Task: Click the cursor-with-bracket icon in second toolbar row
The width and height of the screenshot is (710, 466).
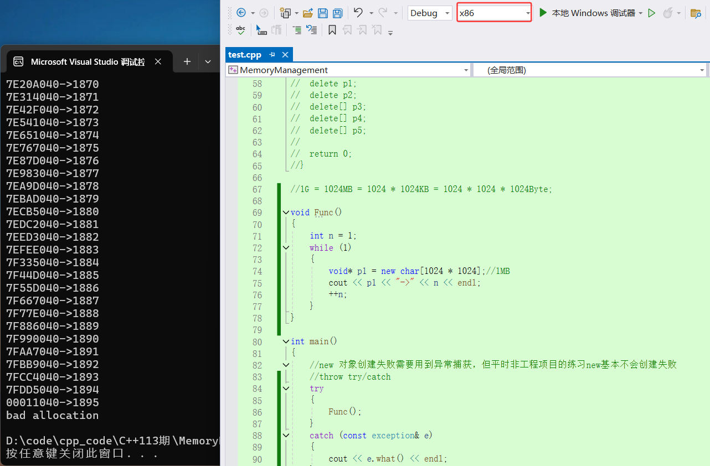Action: pyautogui.click(x=261, y=30)
